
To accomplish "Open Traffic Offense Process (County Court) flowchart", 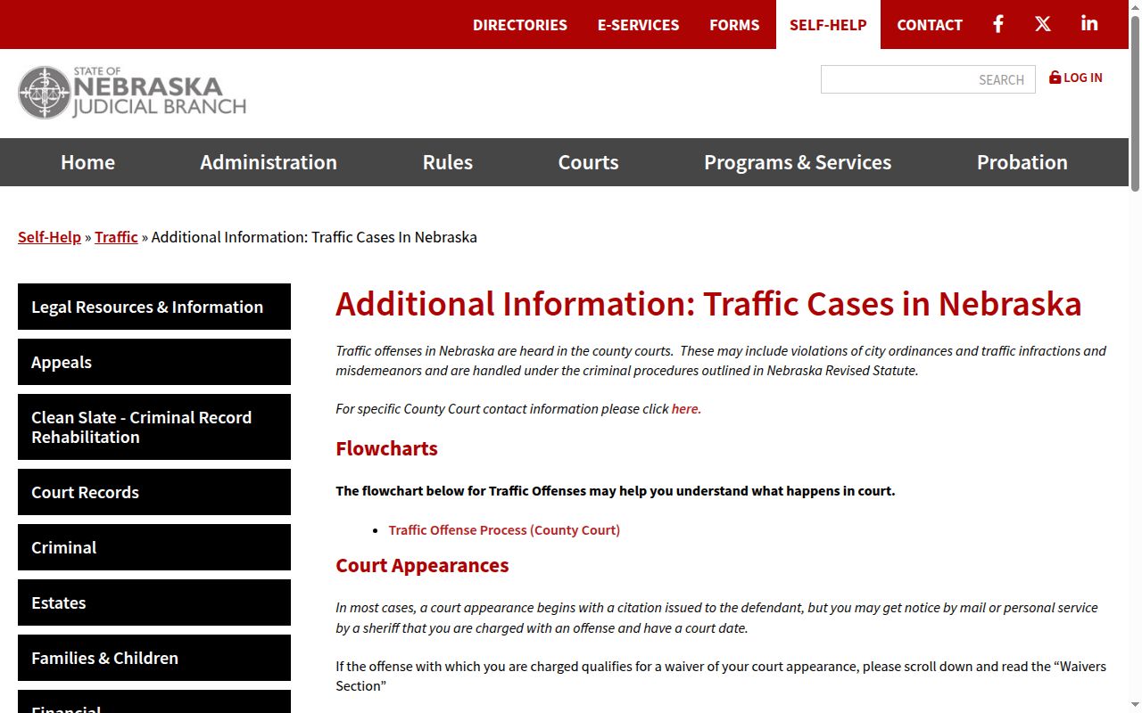I will click(504, 530).
